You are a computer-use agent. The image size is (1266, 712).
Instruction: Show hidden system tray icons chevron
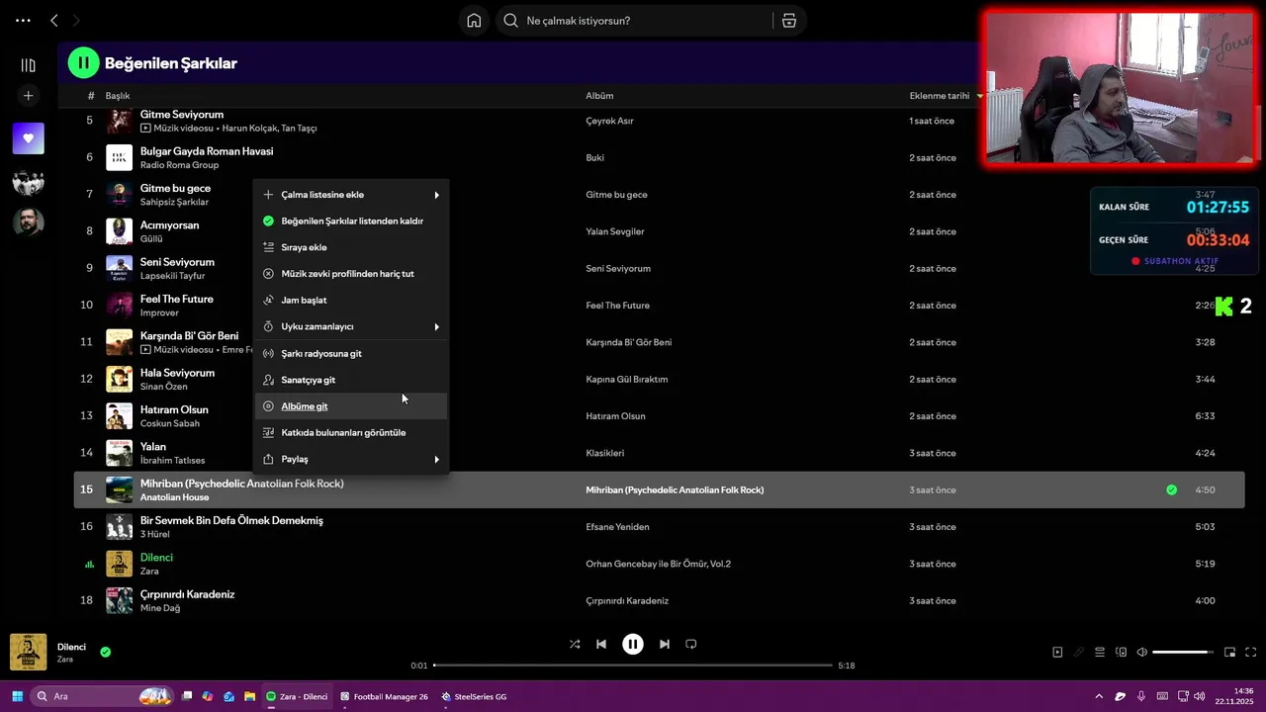tap(1099, 696)
